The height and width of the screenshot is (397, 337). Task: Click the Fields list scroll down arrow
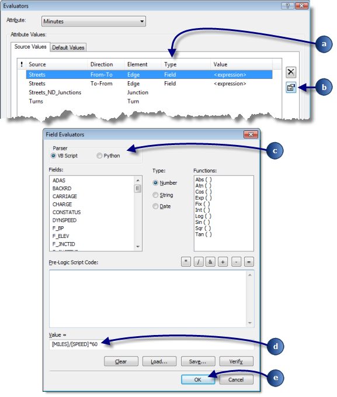138,246
